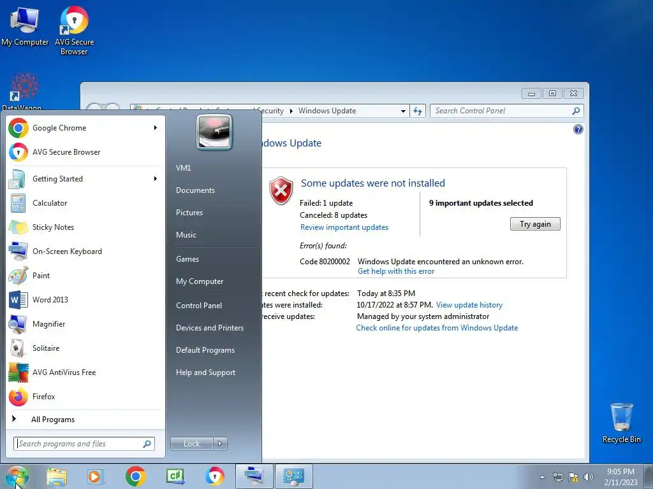Click the network tray icon
653x489 pixels.
click(557, 477)
